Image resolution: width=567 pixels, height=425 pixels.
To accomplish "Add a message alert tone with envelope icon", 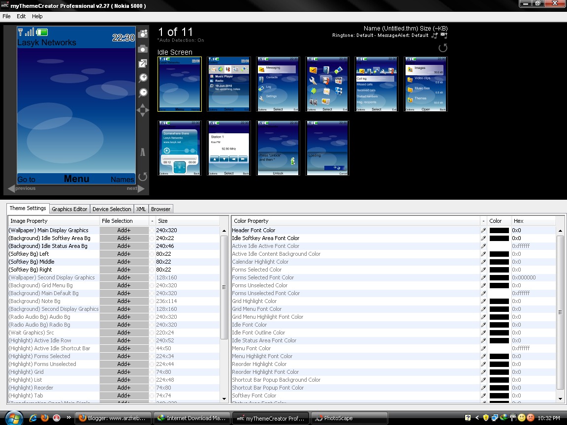I will click(x=444, y=35).
